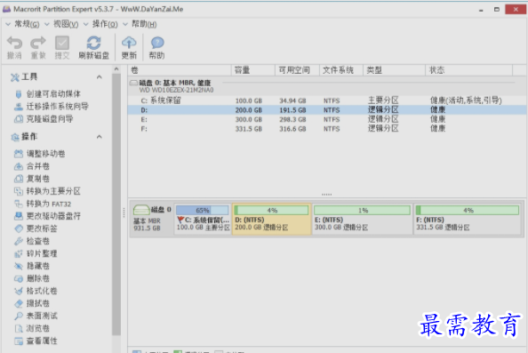Select 转换为 FAT32 operation
Screen dimensions: 528x353
click(x=43, y=204)
